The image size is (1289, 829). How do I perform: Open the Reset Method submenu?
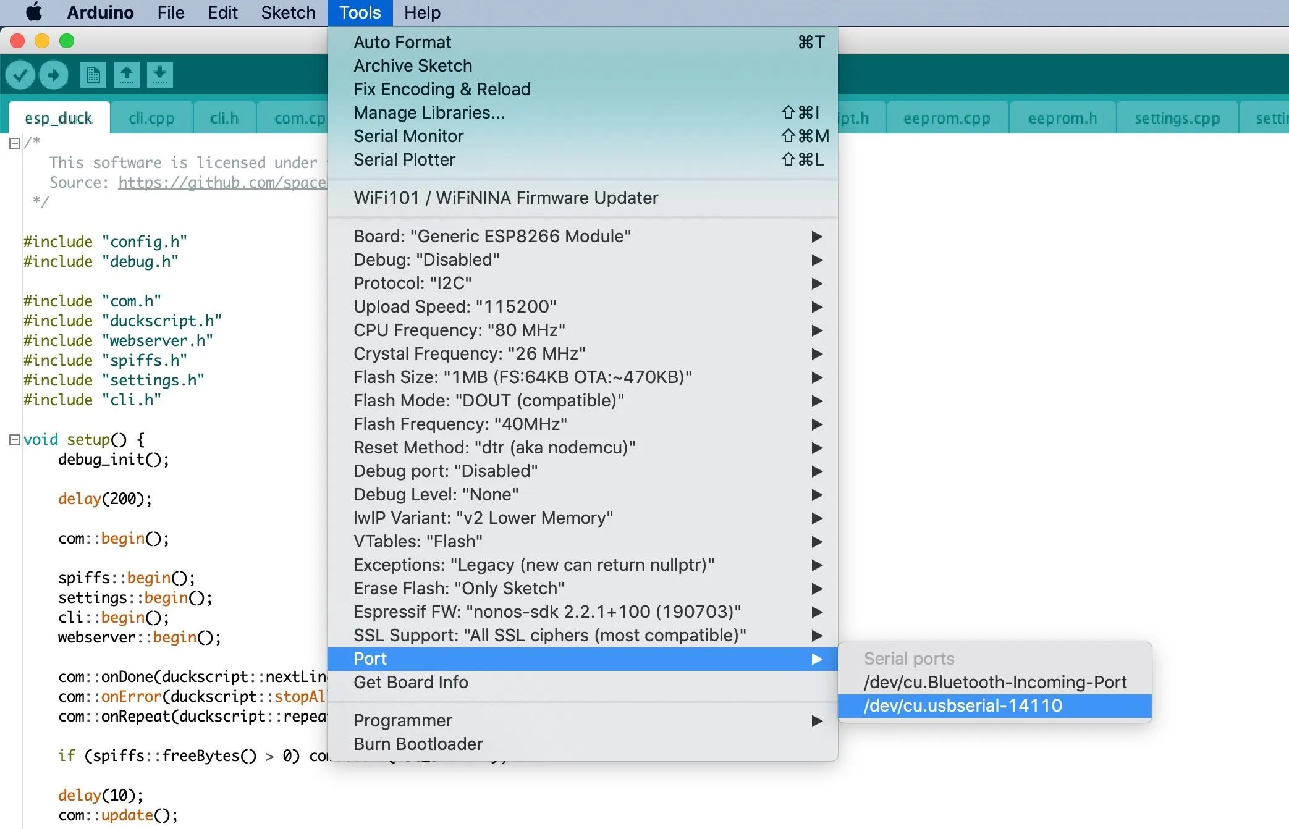pyautogui.click(x=583, y=448)
